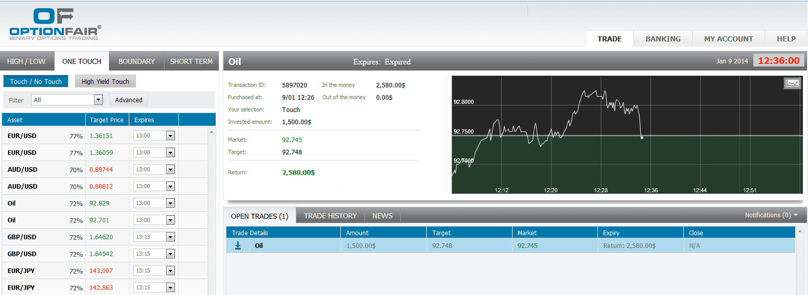Open the Filter All dropdown

tap(67, 100)
